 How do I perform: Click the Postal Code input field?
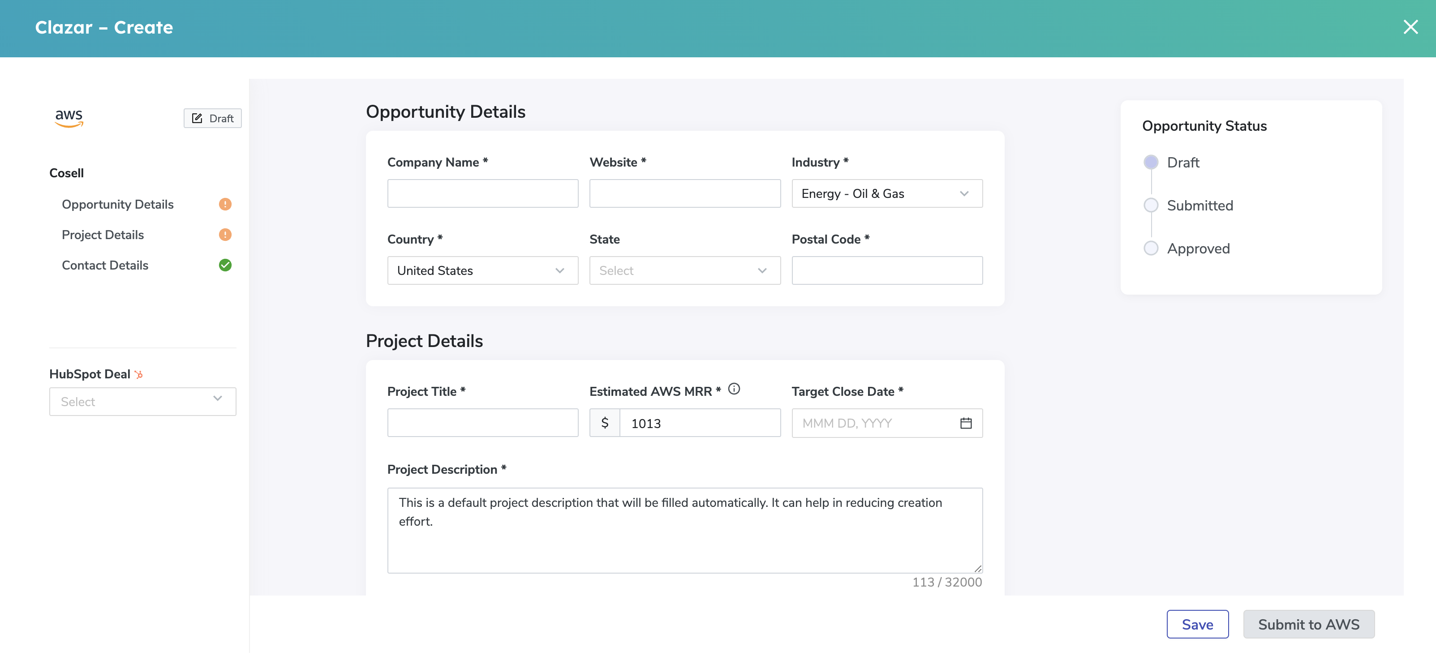(887, 270)
